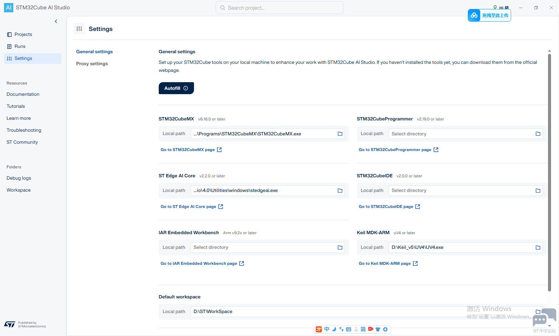The height and width of the screenshot is (336, 559).
Task: Open Troubleshooting under Resources
Action: point(24,130)
